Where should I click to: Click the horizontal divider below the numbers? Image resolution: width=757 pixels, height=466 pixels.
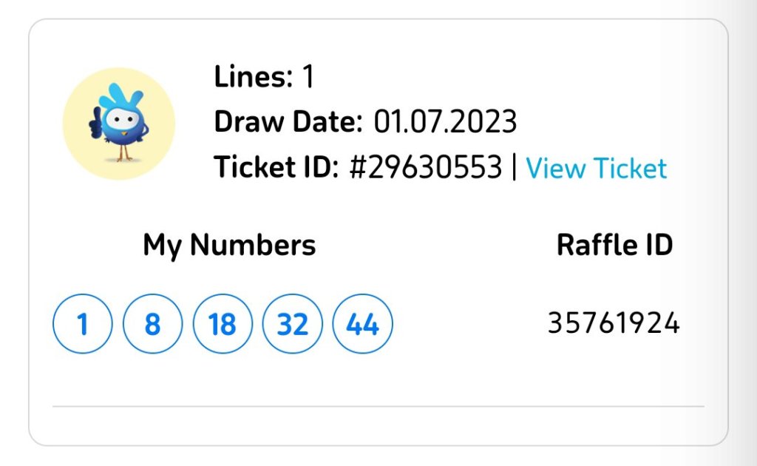(378, 406)
